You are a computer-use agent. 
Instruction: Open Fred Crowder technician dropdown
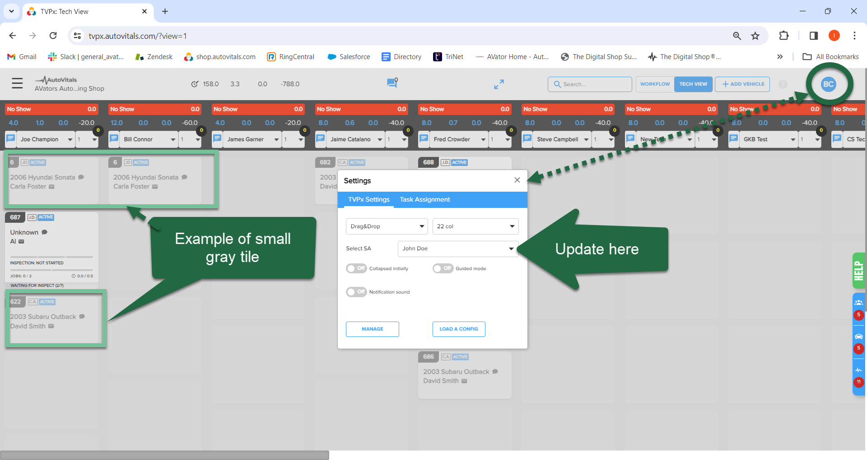click(x=459, y=139)
